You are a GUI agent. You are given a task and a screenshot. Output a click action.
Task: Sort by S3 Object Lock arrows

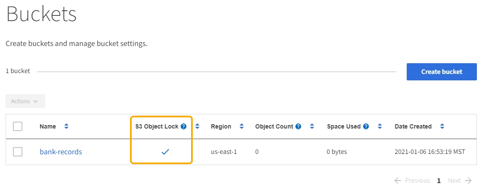click(x=198, y=126)
